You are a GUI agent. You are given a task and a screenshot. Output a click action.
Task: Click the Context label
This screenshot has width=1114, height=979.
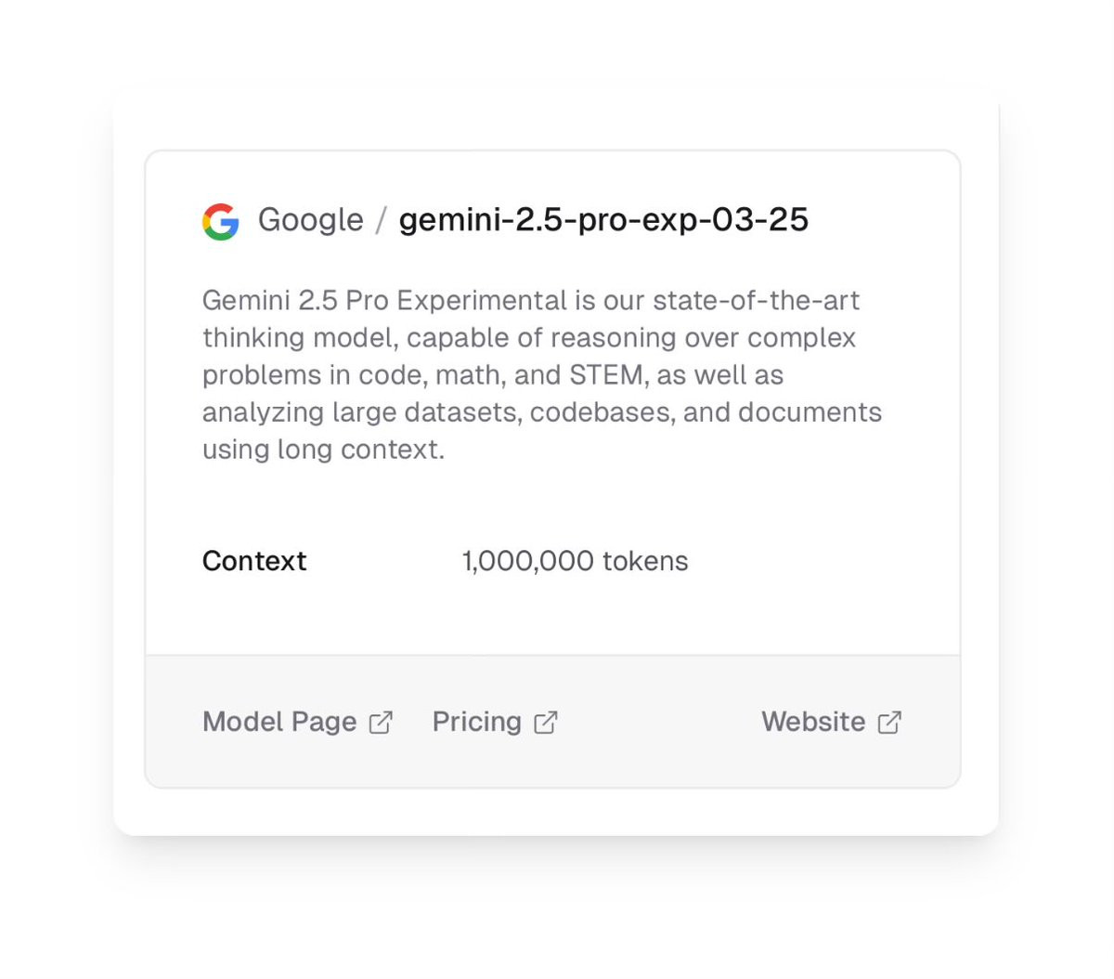click(x=254, y=561)
